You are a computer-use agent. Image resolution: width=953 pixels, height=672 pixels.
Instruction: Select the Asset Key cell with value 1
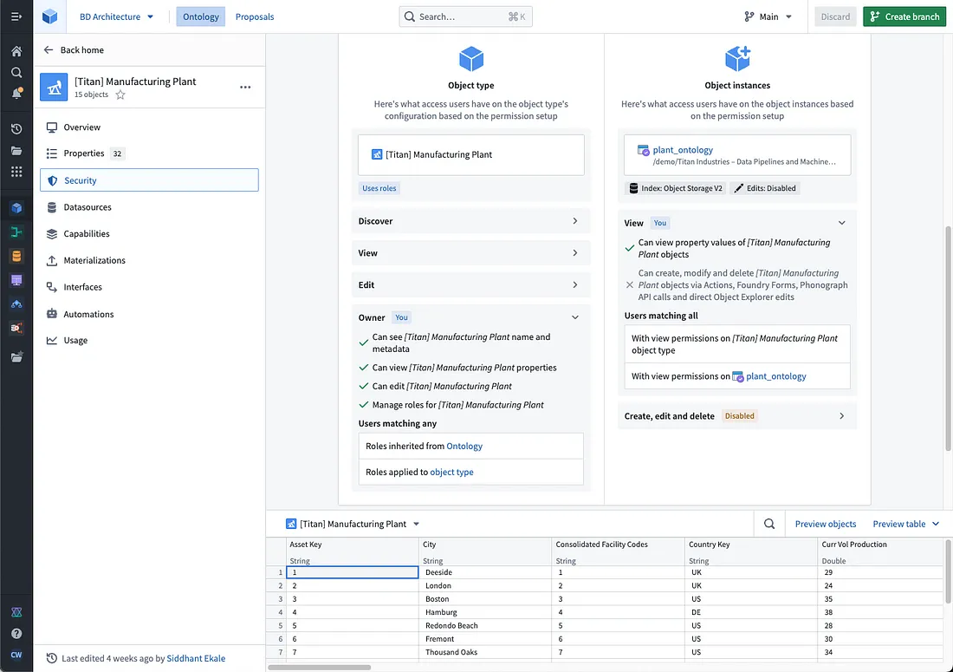point(353,572)
